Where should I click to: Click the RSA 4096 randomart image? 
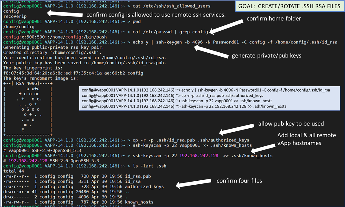(x=28, y=110)
